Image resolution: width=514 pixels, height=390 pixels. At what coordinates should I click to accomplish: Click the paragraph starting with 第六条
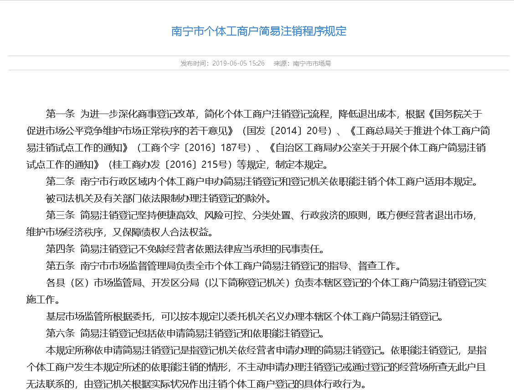pos(185,333)
